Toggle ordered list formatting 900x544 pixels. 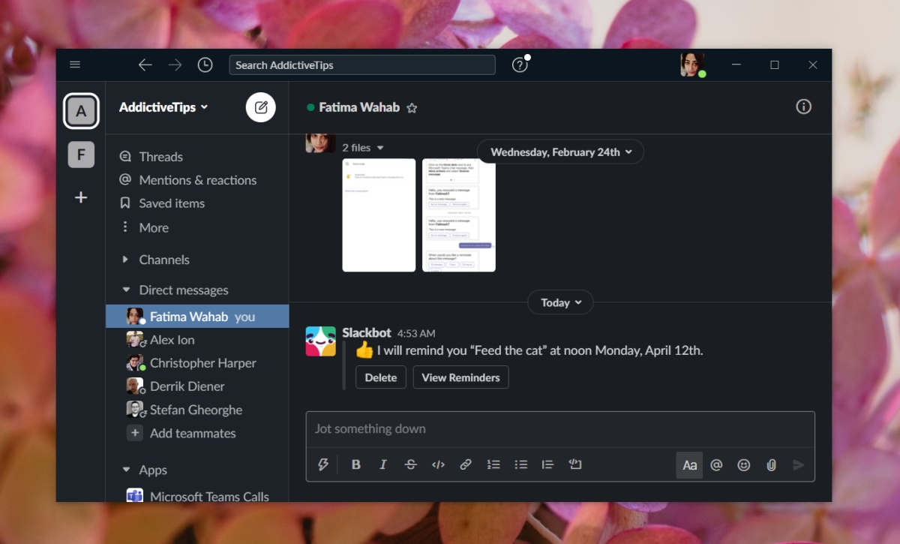pos(493,464)
